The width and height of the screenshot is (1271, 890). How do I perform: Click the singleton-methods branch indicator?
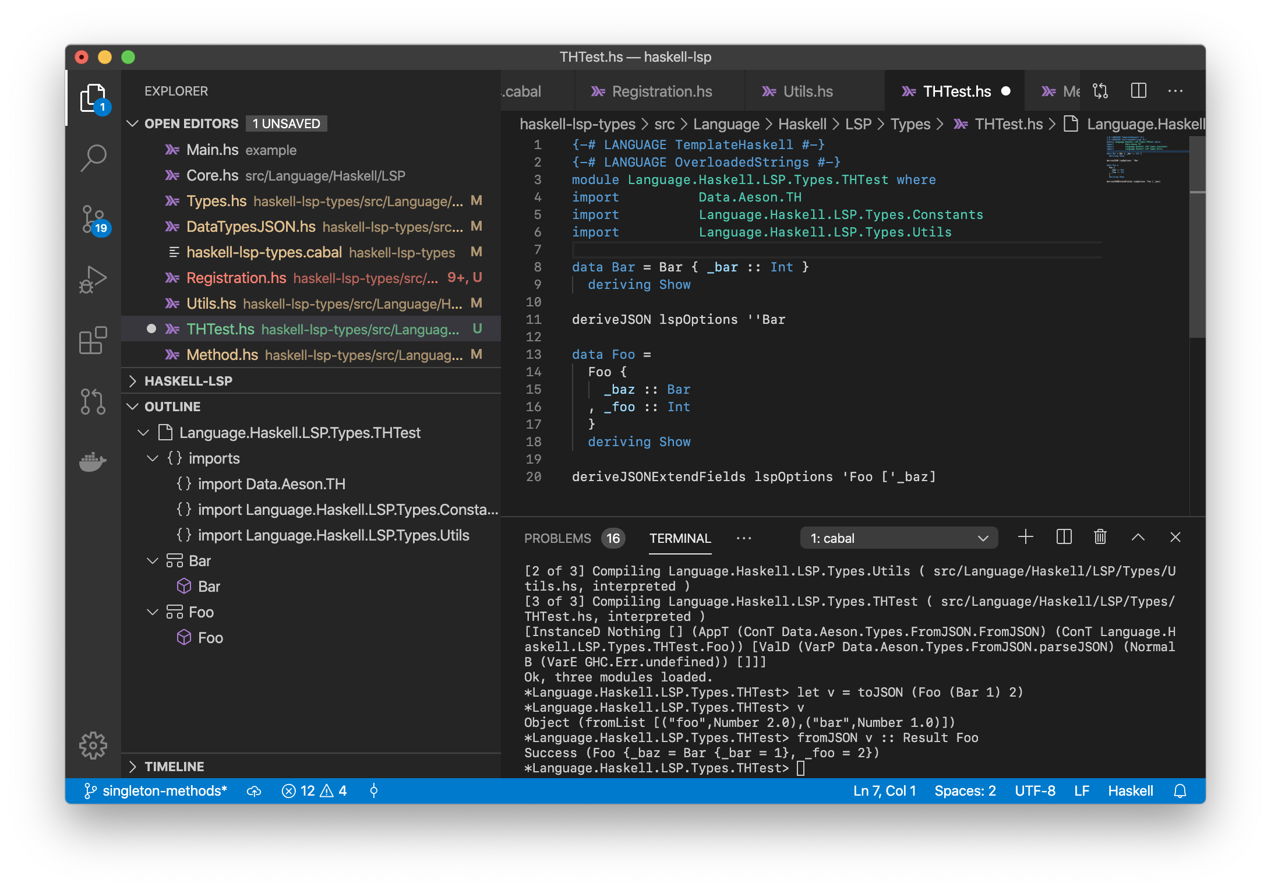[156, 791]
